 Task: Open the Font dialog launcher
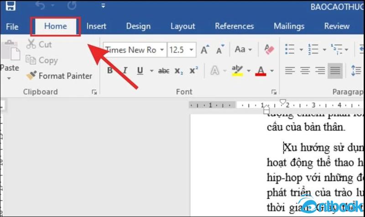pyautogui.click(x=274, y=92)
